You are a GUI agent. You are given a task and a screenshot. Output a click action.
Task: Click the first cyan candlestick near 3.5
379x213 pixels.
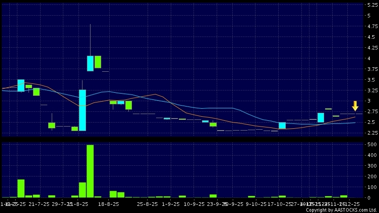click(21, 85)
